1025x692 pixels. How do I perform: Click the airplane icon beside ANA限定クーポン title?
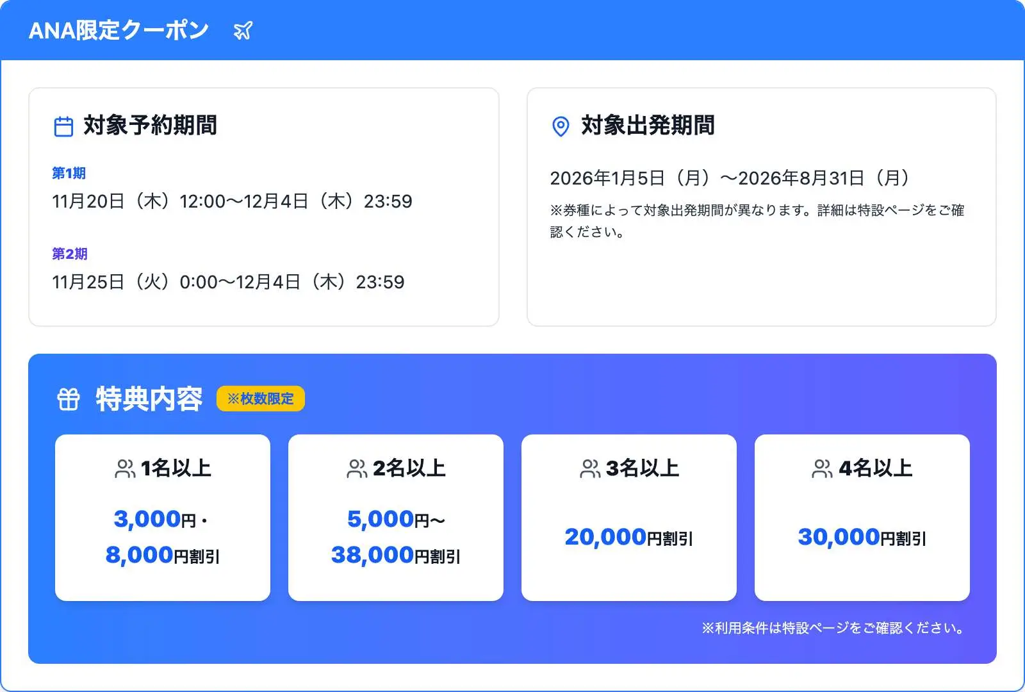click(242, 29)
